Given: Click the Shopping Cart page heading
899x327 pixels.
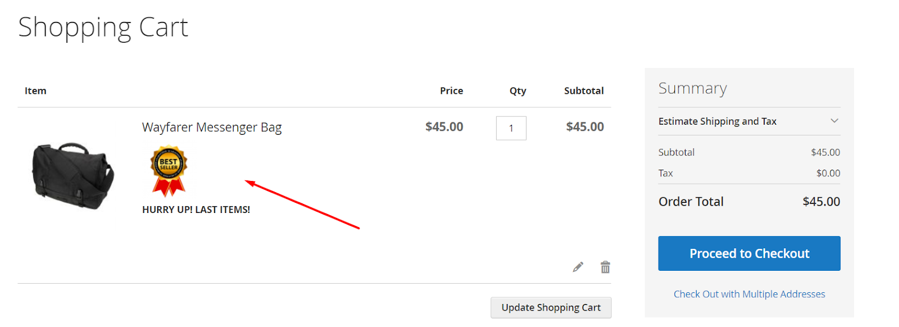Looking at the screenshot, I should pos(103,27).
